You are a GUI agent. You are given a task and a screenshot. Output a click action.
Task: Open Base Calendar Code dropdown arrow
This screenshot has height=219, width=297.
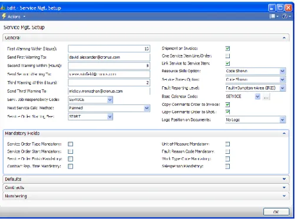tap(258, 96)
